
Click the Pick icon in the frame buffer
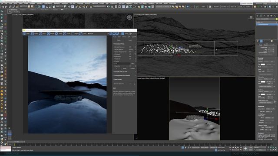point(81,34)
